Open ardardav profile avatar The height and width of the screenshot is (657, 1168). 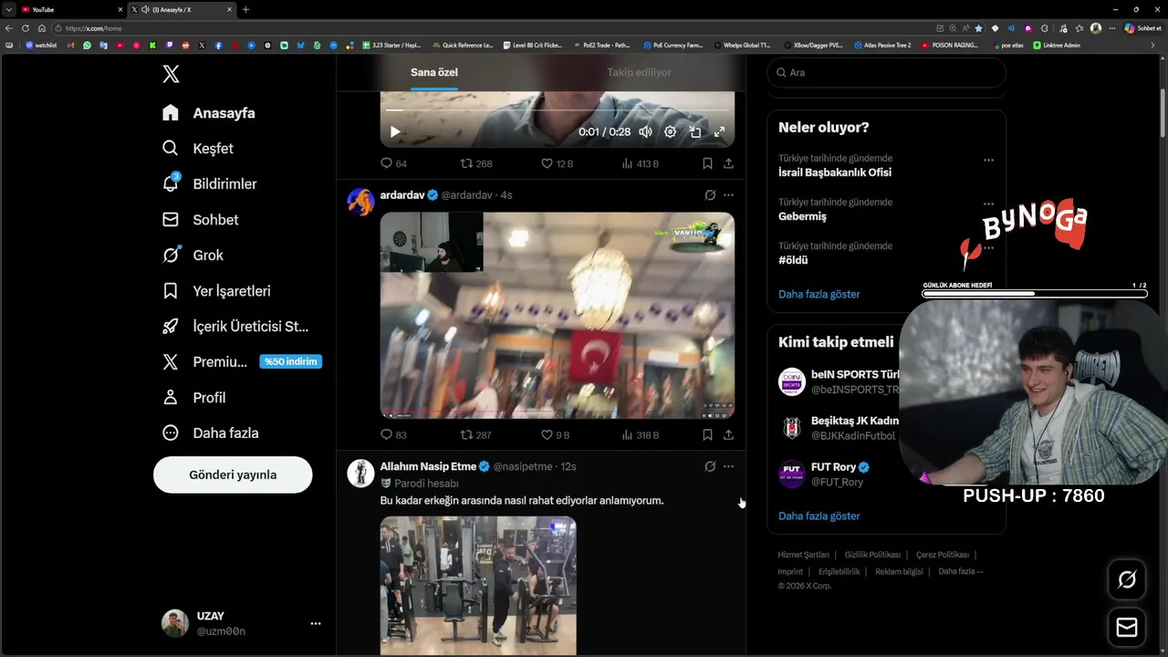coord(361,202)
